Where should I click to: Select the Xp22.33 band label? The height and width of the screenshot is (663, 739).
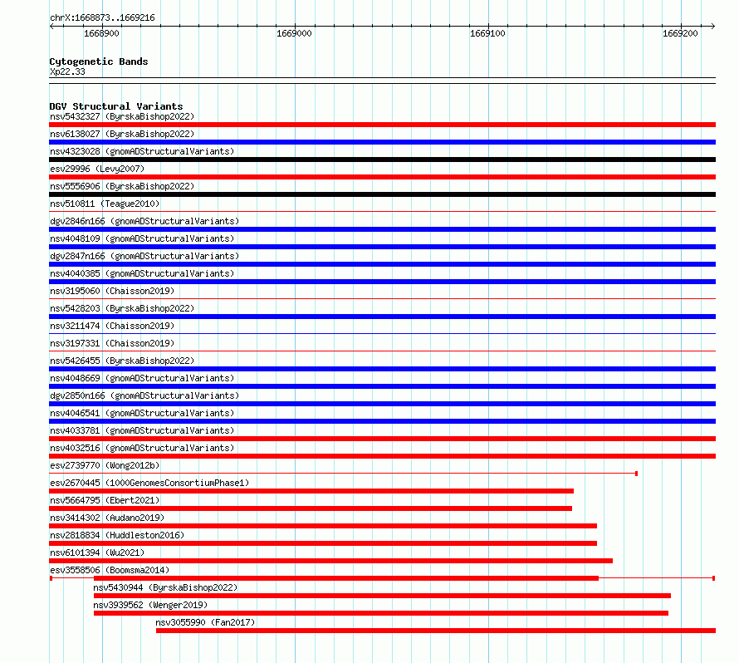click(x=67, y=71)
